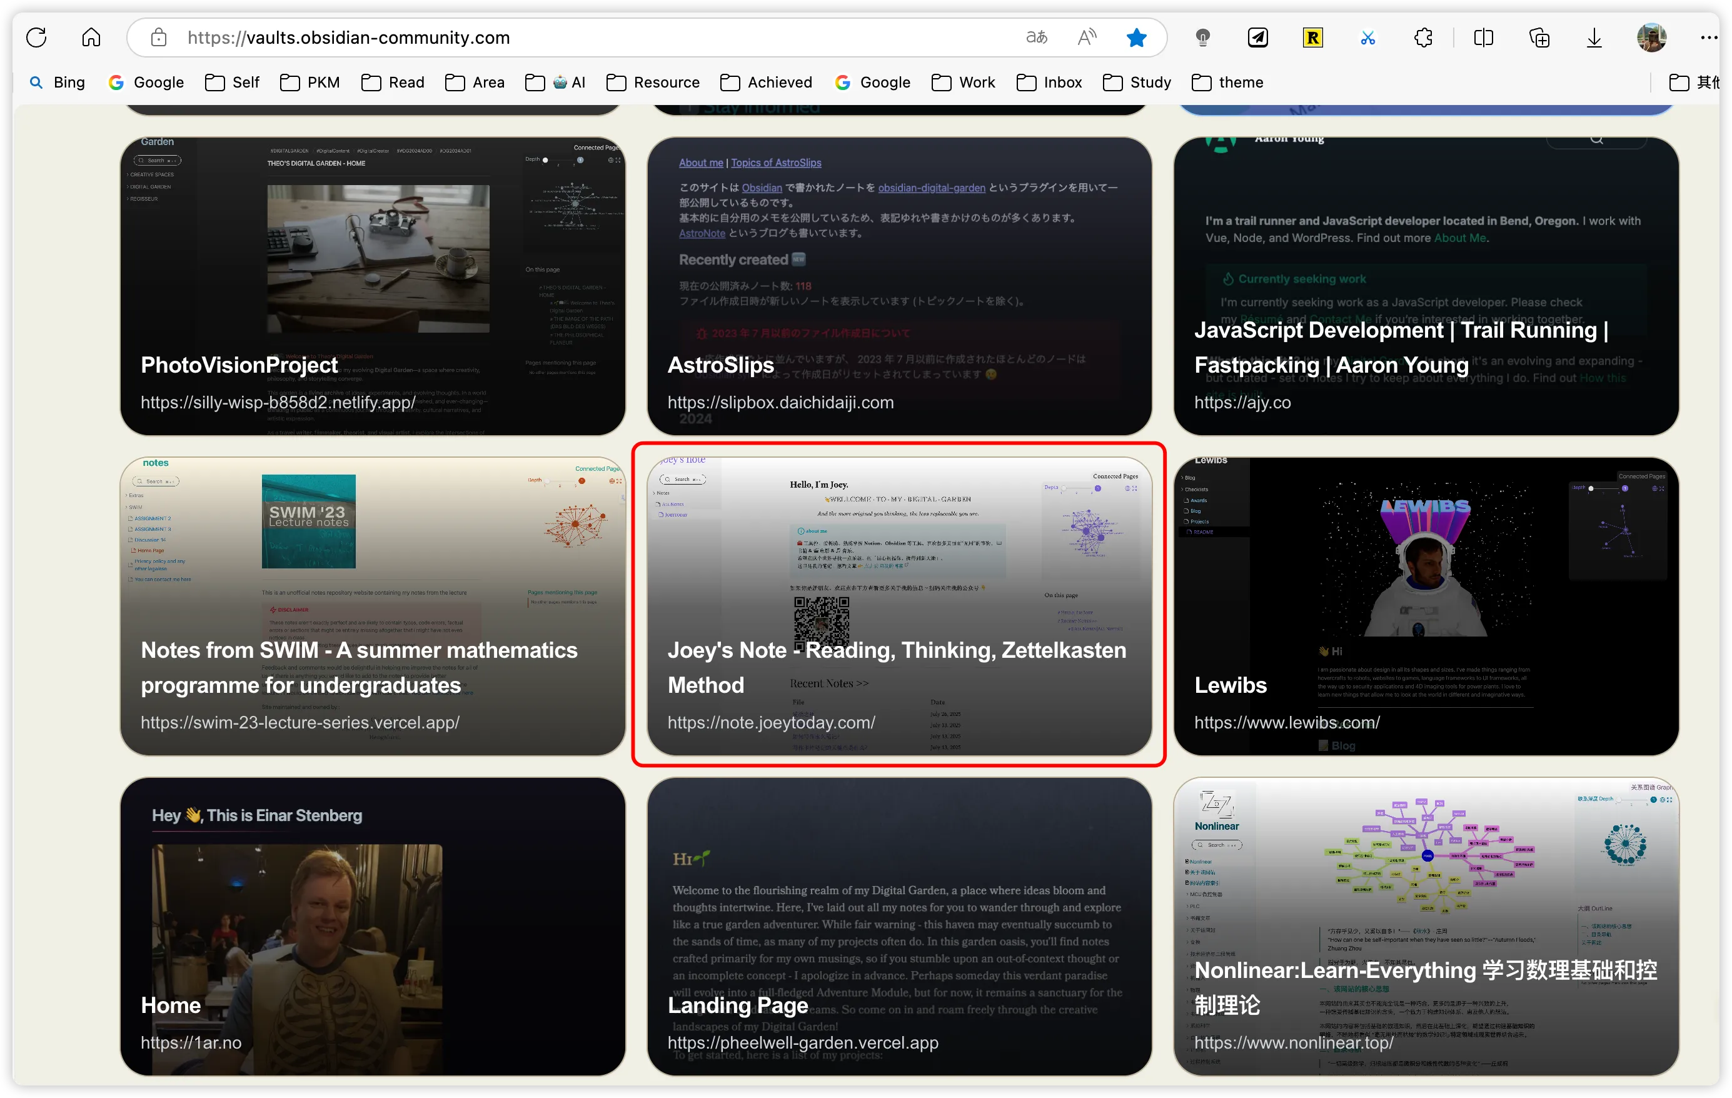Image resolution: width=1732 pixels, height=1098 pixels.
Task: Click the translate page icon
Action: click(x=1035, y=38)
